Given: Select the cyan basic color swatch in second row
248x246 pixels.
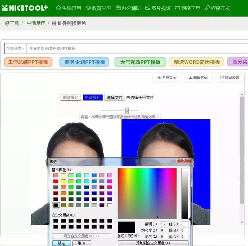Looking at the screenshot, I should point(86,181).
